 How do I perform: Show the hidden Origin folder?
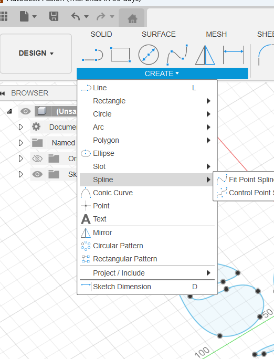37,159
